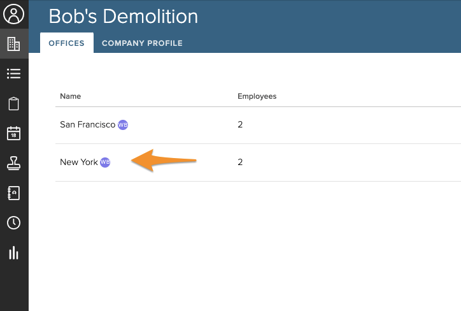The width and height of the screenshot is (461, 311).
Task: Open the calendar icon in sidebar
Action: (14, 134)
